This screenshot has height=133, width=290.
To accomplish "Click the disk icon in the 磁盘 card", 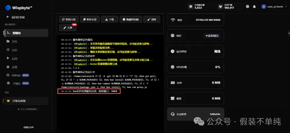I will (173, 99).
